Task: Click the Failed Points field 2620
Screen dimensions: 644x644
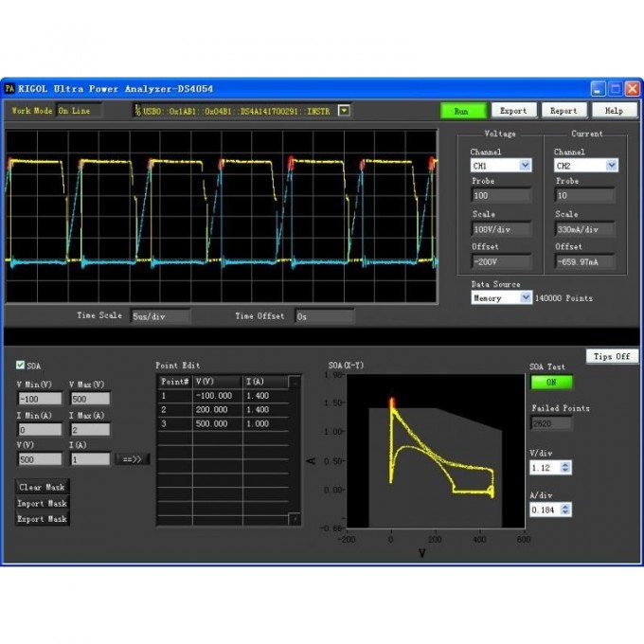Action: (551, 423)
